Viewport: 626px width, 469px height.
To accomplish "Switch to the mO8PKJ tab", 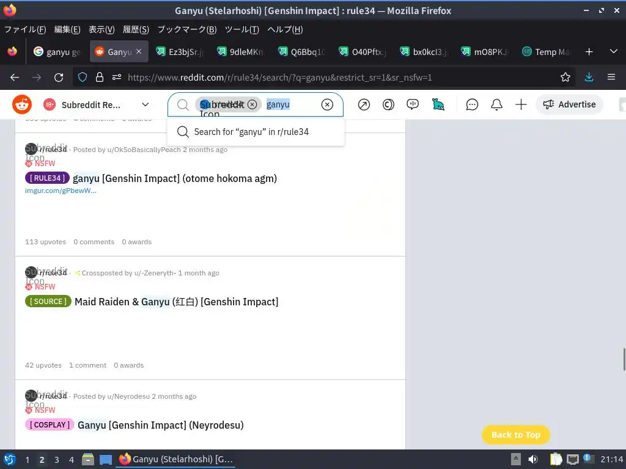I will tap(485, 52).
